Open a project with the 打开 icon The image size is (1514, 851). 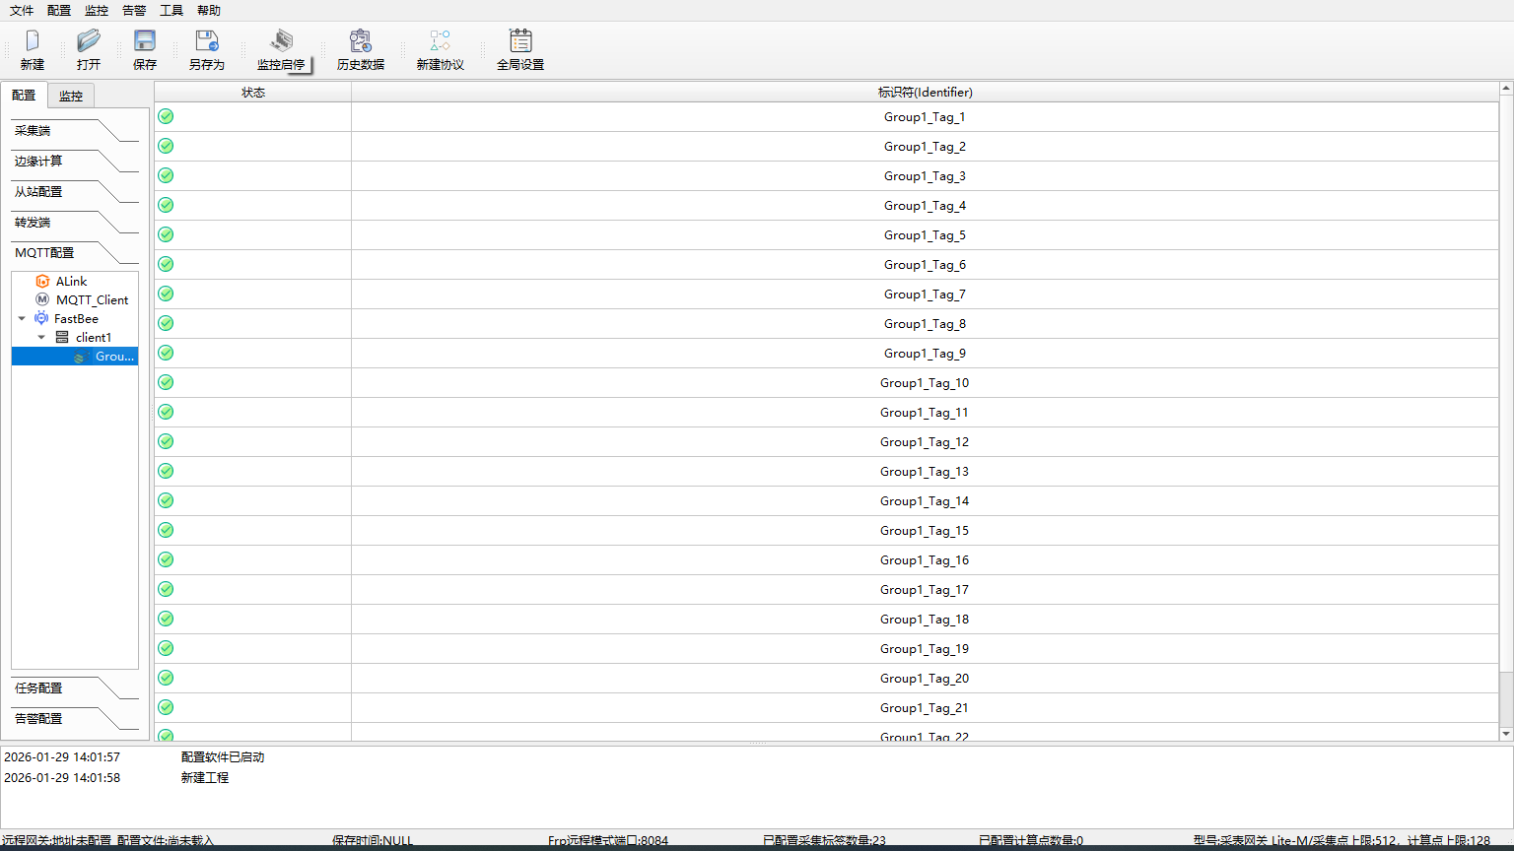click(x=89, y=41)
